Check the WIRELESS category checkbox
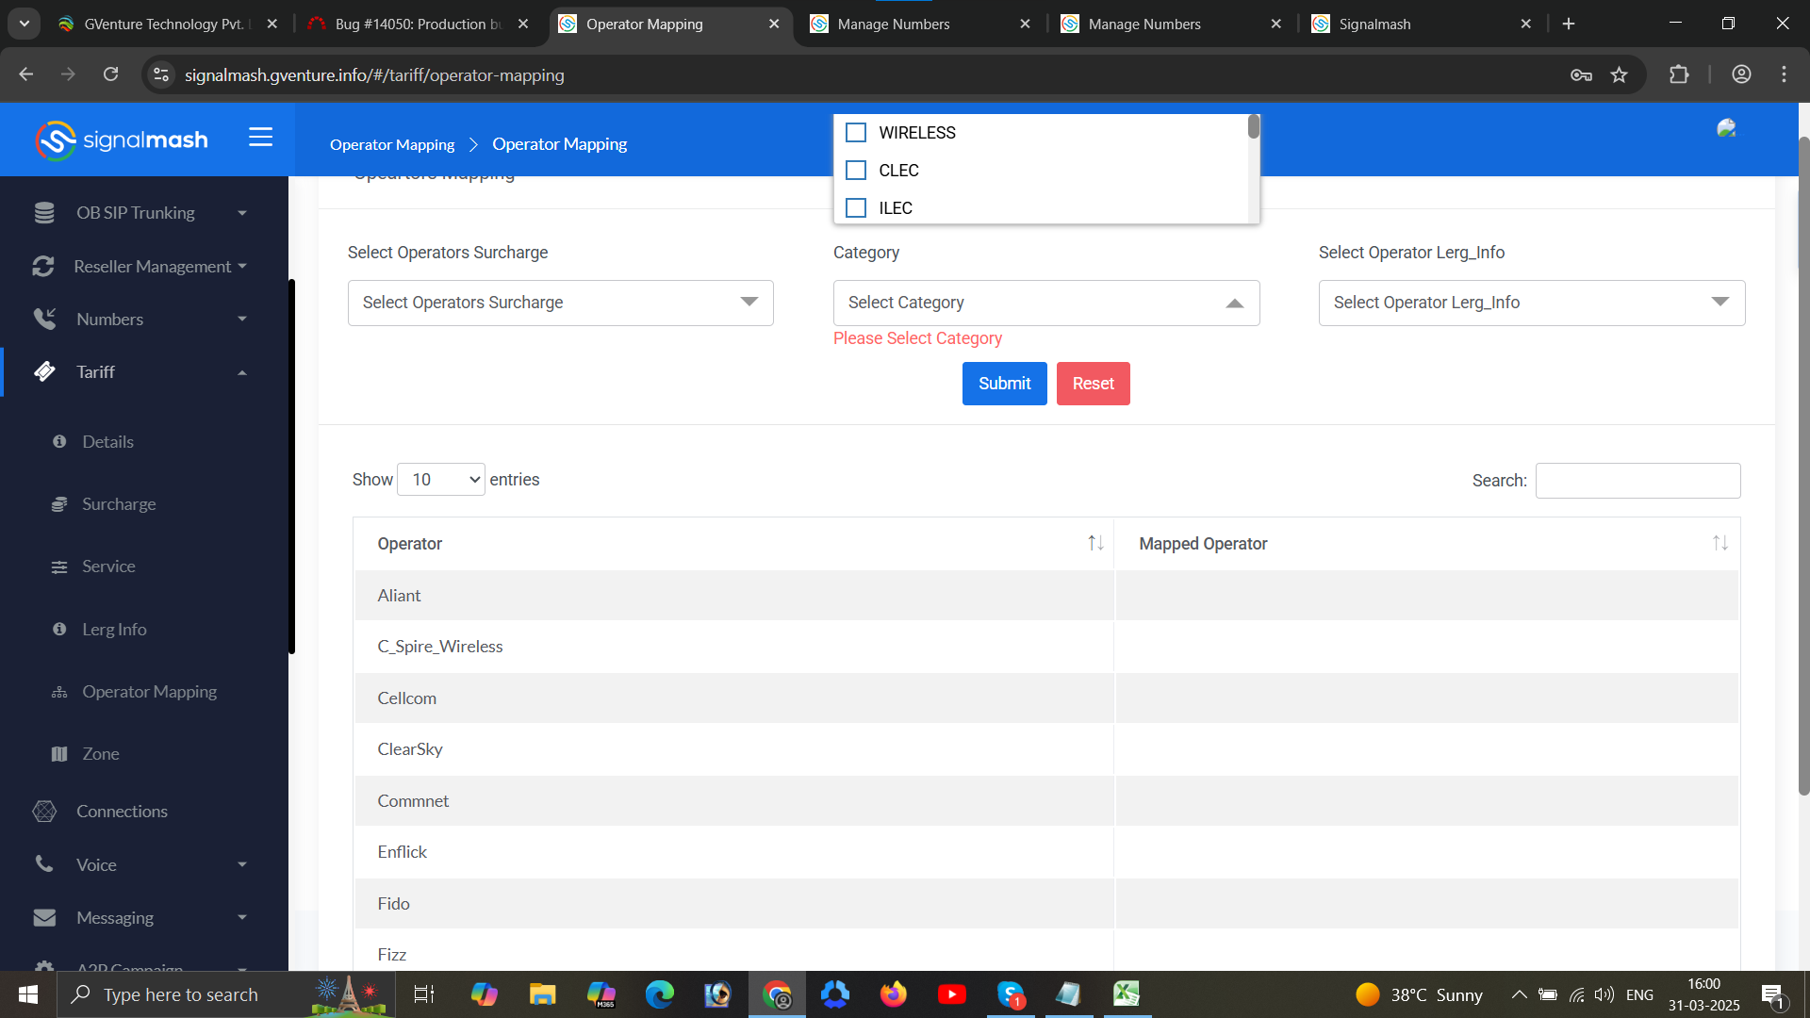Image resolution: width=1810 pixels, height=1018 pixels. [856, 133]
